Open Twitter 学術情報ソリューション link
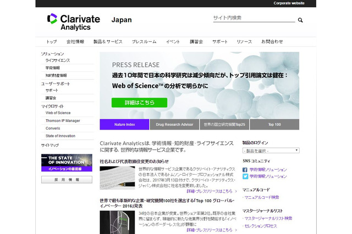This screenshot has width=352, height=234. pyautogui.click(x=268, y=176)
